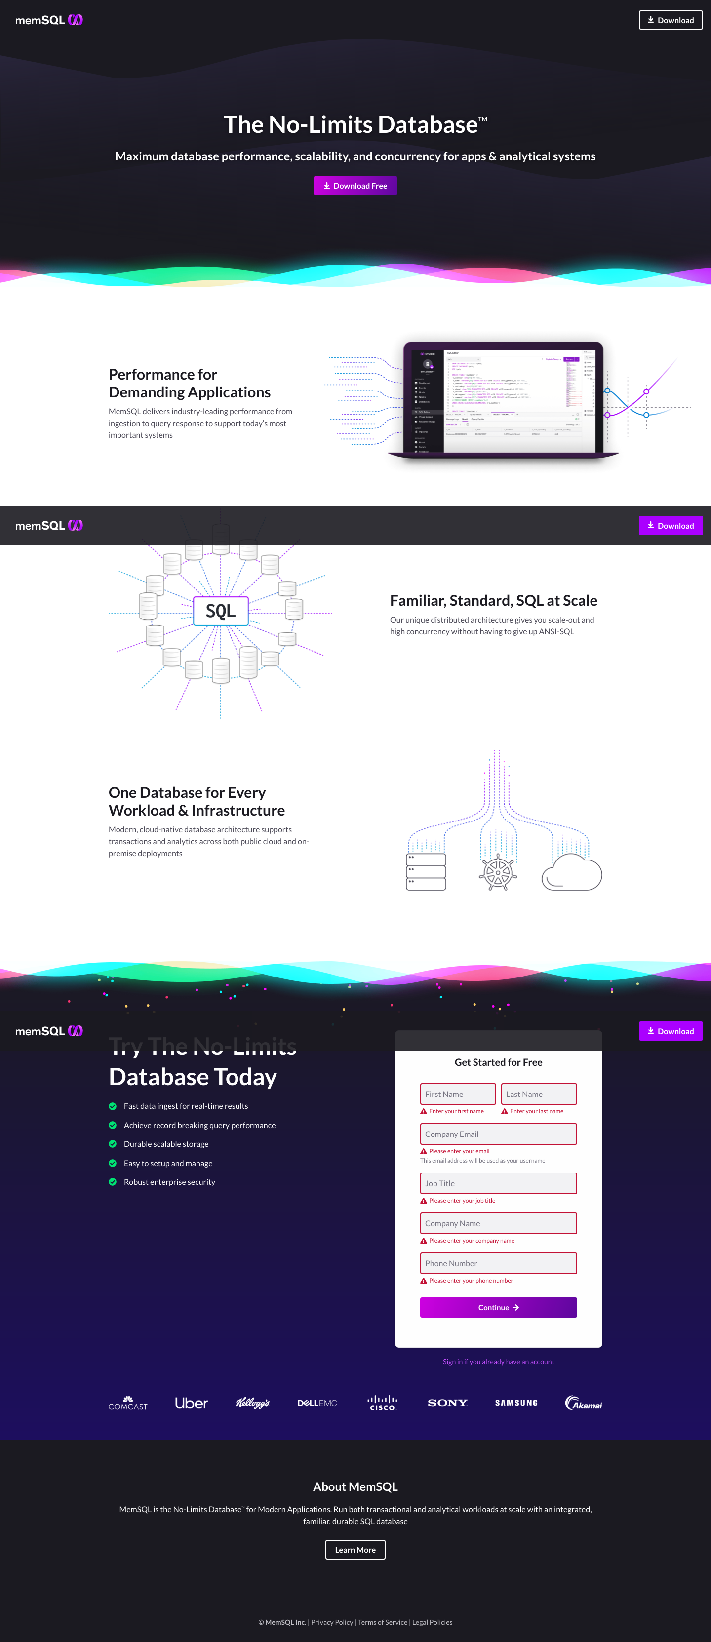
Task: Focus the Company Name field
Action: tap(498, 1223)
